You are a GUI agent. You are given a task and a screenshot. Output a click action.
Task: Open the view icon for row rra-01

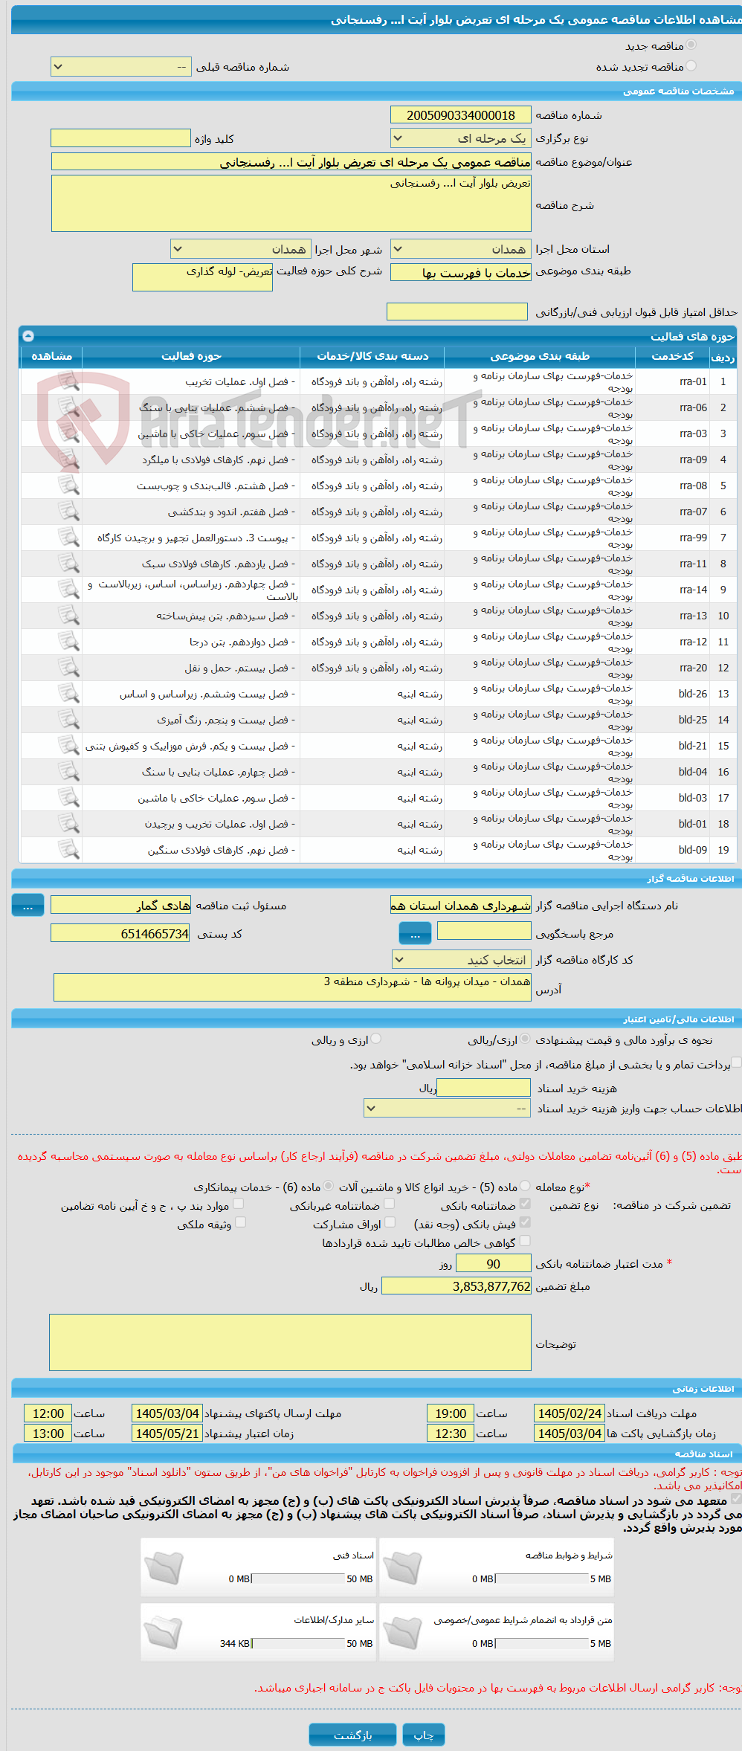[x=68, y=381]
